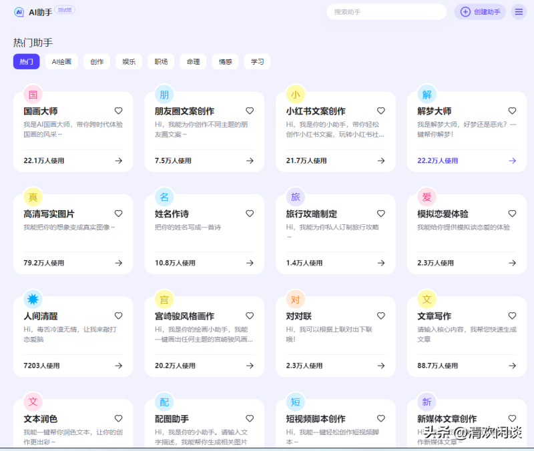The width and height of the screenshot is (534, 451).
Task: Click the heart on 对对联 card
Action: coord(381,316)
